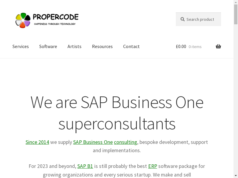The width and height of the screenshot is (238, 178).
Task: Click the page vertical scrollbar
Action: click(236, 89)
